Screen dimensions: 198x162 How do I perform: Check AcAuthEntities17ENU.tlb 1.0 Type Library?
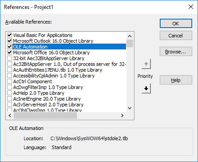[9, 70]
